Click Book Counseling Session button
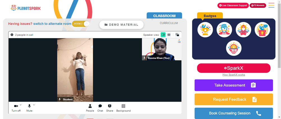The image size is (281, 119). (x=234, y=113)
